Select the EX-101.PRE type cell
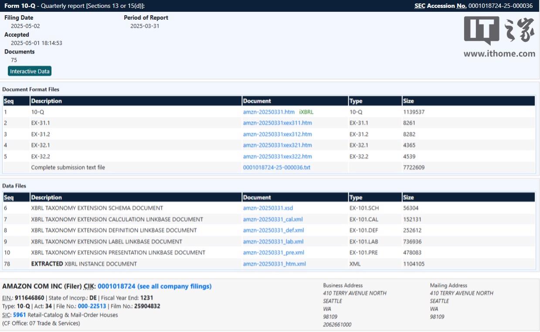Screen dimensions: 540x332 (363, 253)
